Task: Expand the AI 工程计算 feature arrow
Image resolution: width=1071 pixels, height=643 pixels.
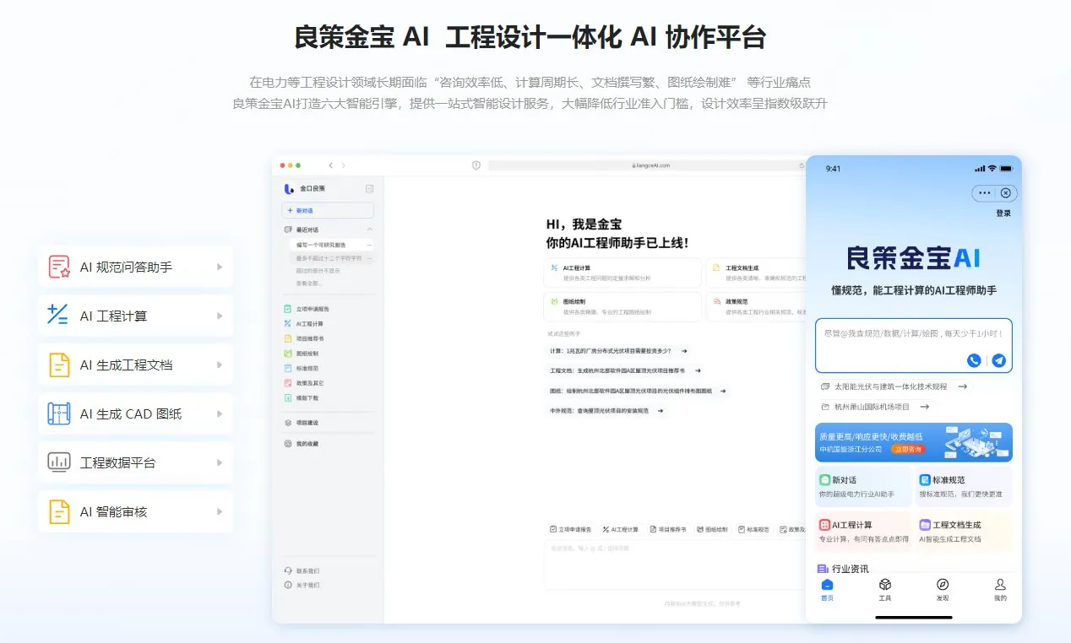Action: tap(220, 316)
